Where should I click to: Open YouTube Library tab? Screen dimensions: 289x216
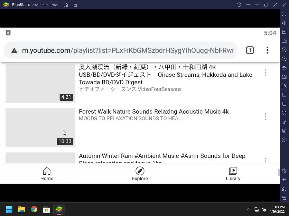click(x=233, y=174)
